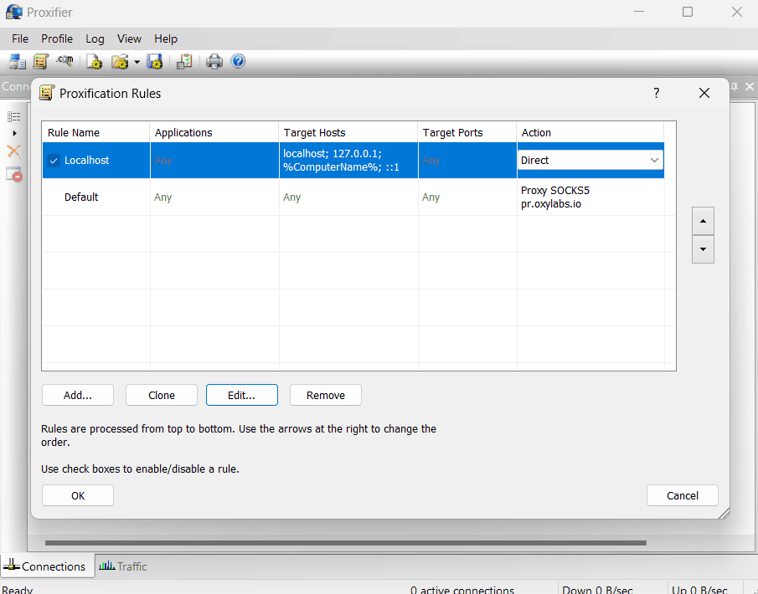Move the rule down with the down arrow button
Image resolution: width=758 pixels, height=594 pixels.
click(x=703, y=249)
